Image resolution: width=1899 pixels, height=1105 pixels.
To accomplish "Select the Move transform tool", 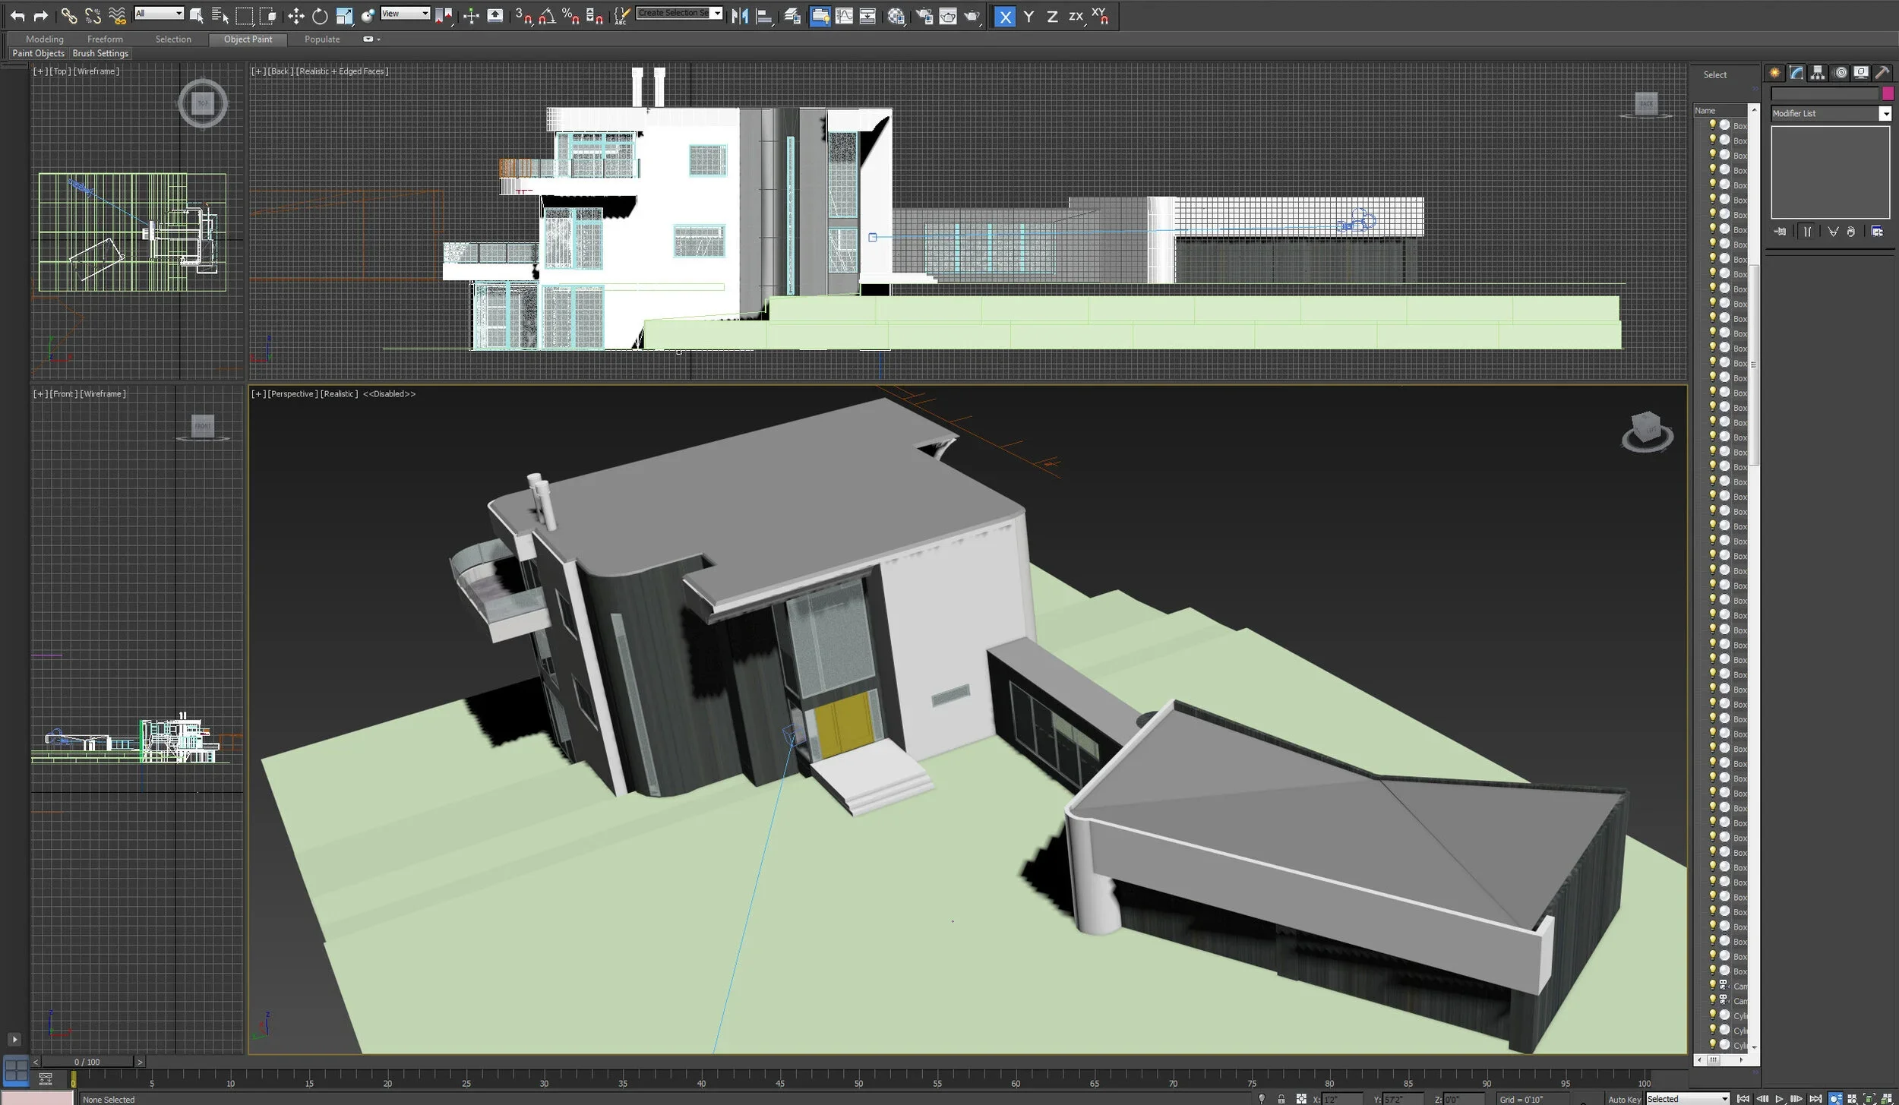I will tap(295, 16).
